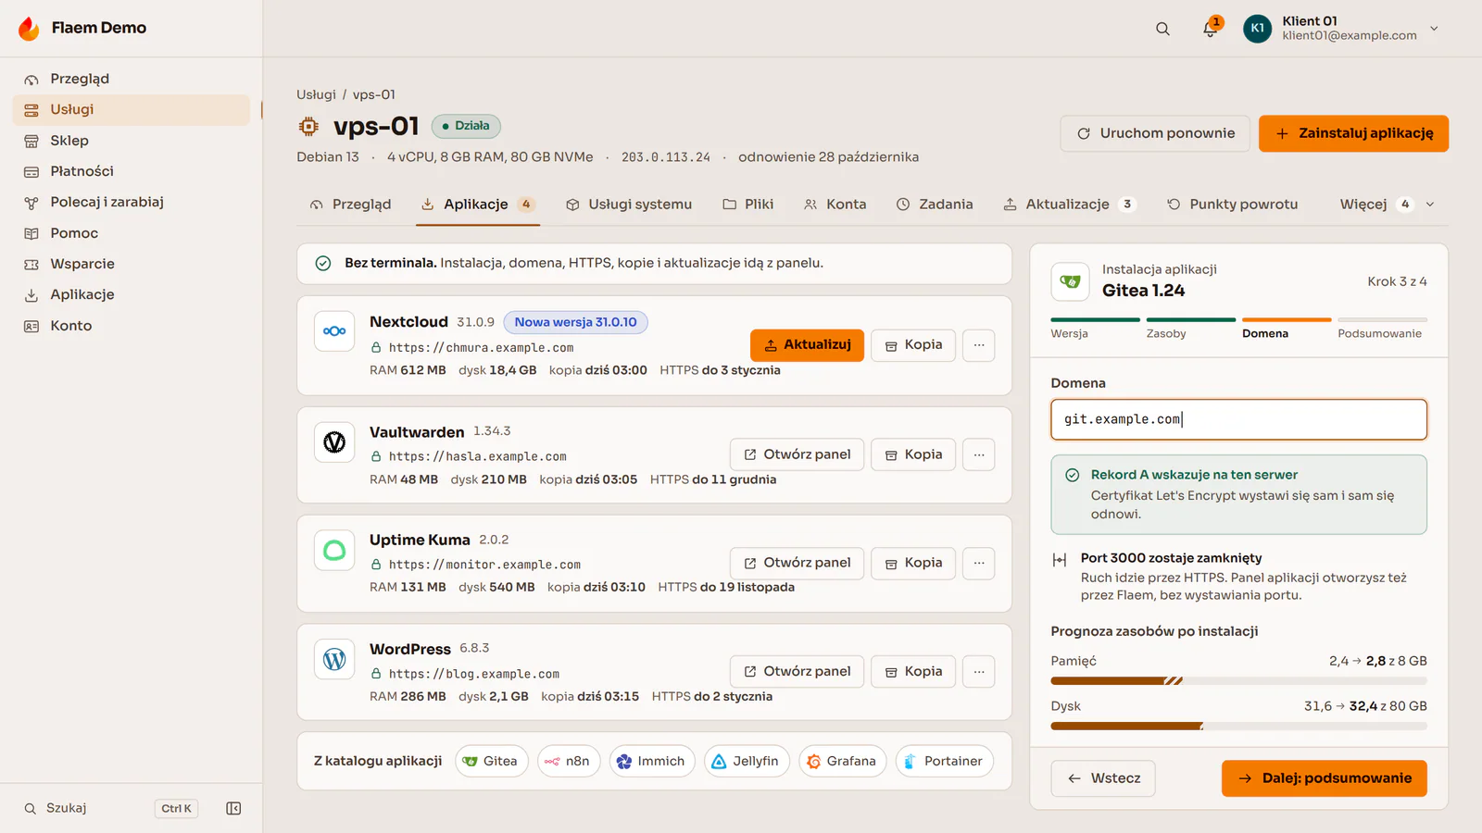Select Konta tab
The height and width of the screenshot is (833, 1482).
tap(835, 205)
